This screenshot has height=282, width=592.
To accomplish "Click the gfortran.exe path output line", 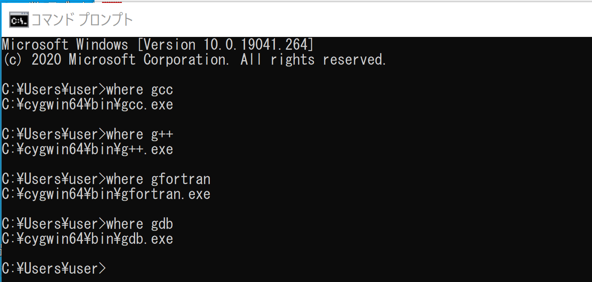I will pyautogui.click(x=106, y=194).
